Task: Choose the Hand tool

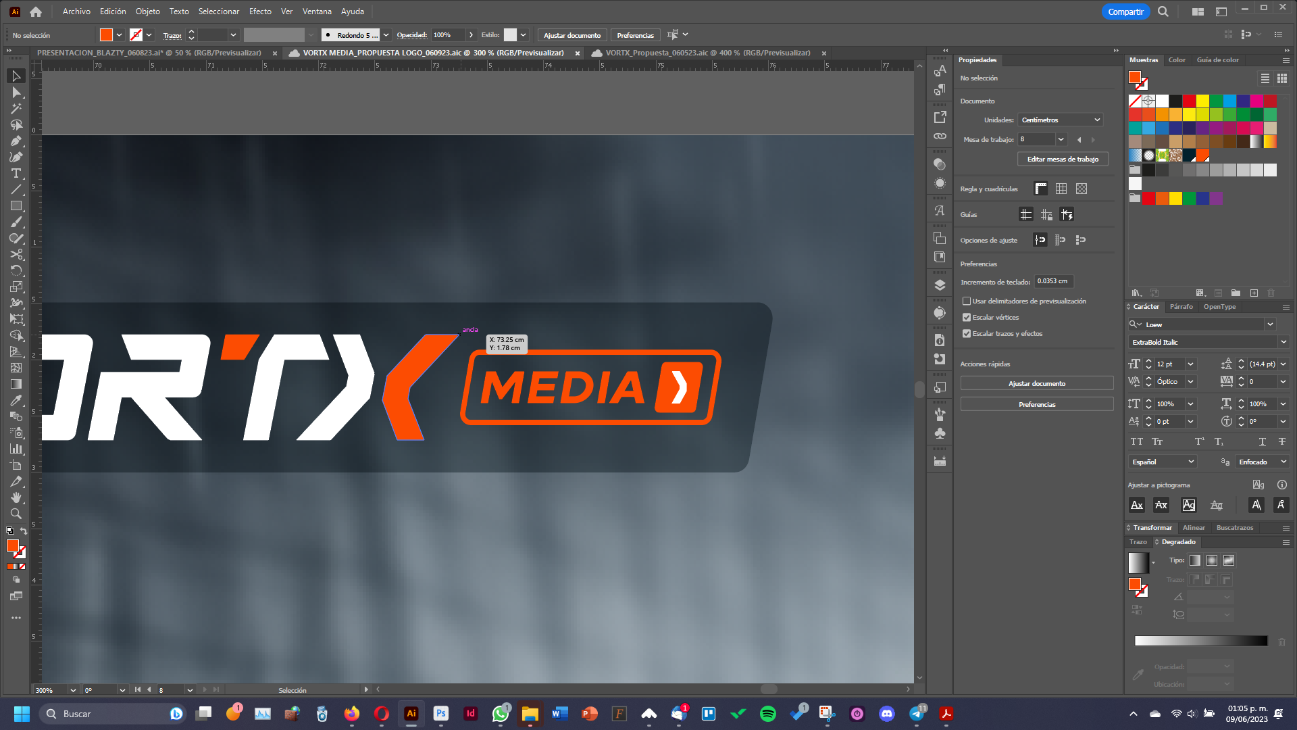Action: pyautogui.click(x=16, y=497)
